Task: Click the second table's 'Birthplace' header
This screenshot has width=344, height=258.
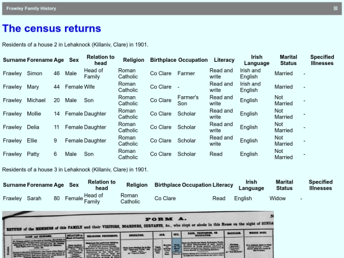Action: 168,185
